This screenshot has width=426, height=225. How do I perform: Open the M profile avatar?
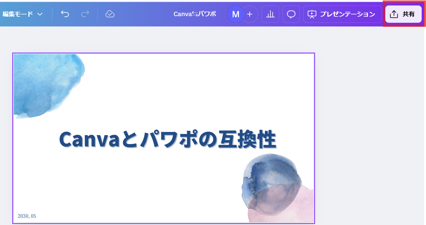pyautogui.click(x=236, y=14)
